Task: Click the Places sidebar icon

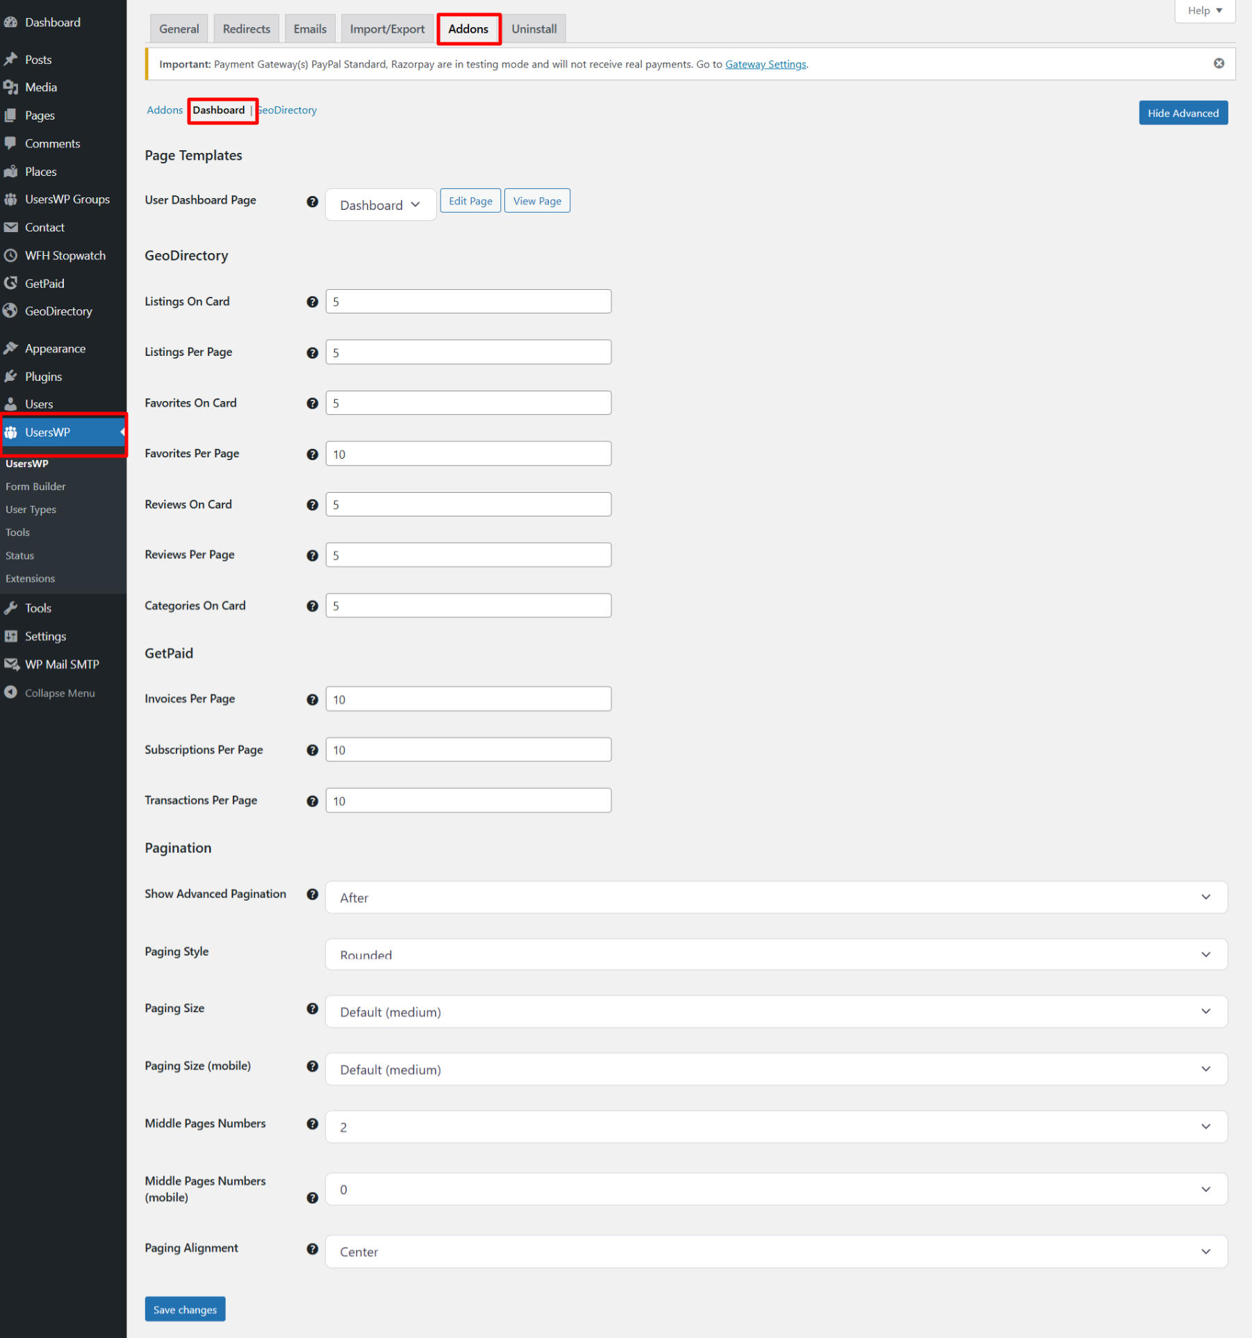Action: click(40, 171)
